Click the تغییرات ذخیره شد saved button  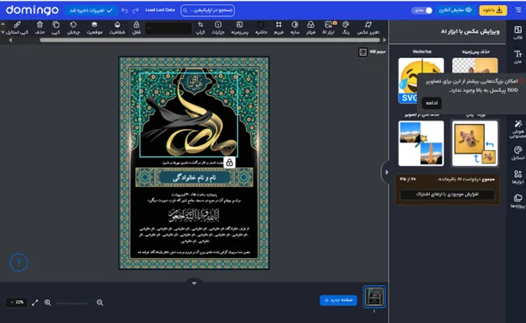click(91, 10)
